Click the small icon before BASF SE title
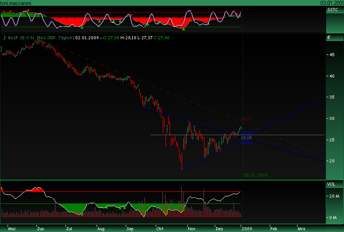 pyautogui.click(x=4, y=38)
